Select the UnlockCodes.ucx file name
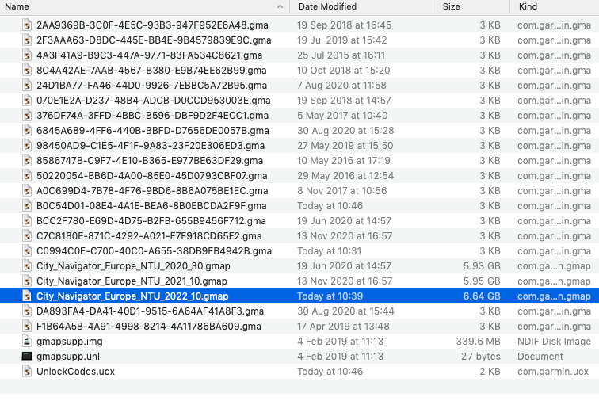 pos(75,372)
